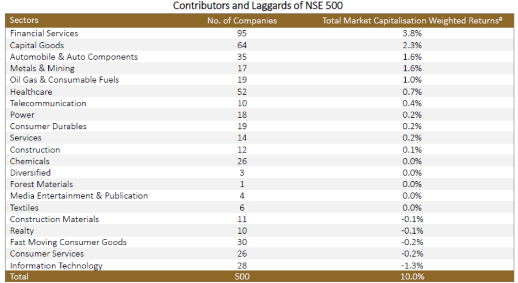Select the 'Textiles' sector cell
The height and width of the screenshot is (283, 518).
pos(24,208)
